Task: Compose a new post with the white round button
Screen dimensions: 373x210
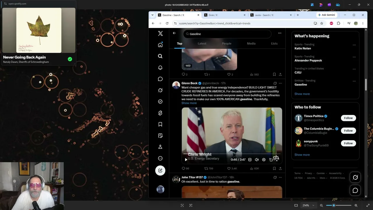Action: coord(160,170)
